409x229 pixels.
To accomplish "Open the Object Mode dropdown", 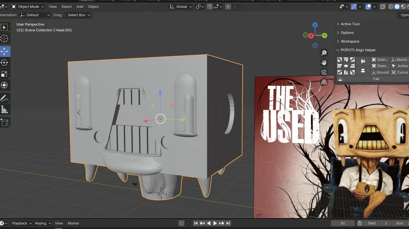I will click(28, 7).
